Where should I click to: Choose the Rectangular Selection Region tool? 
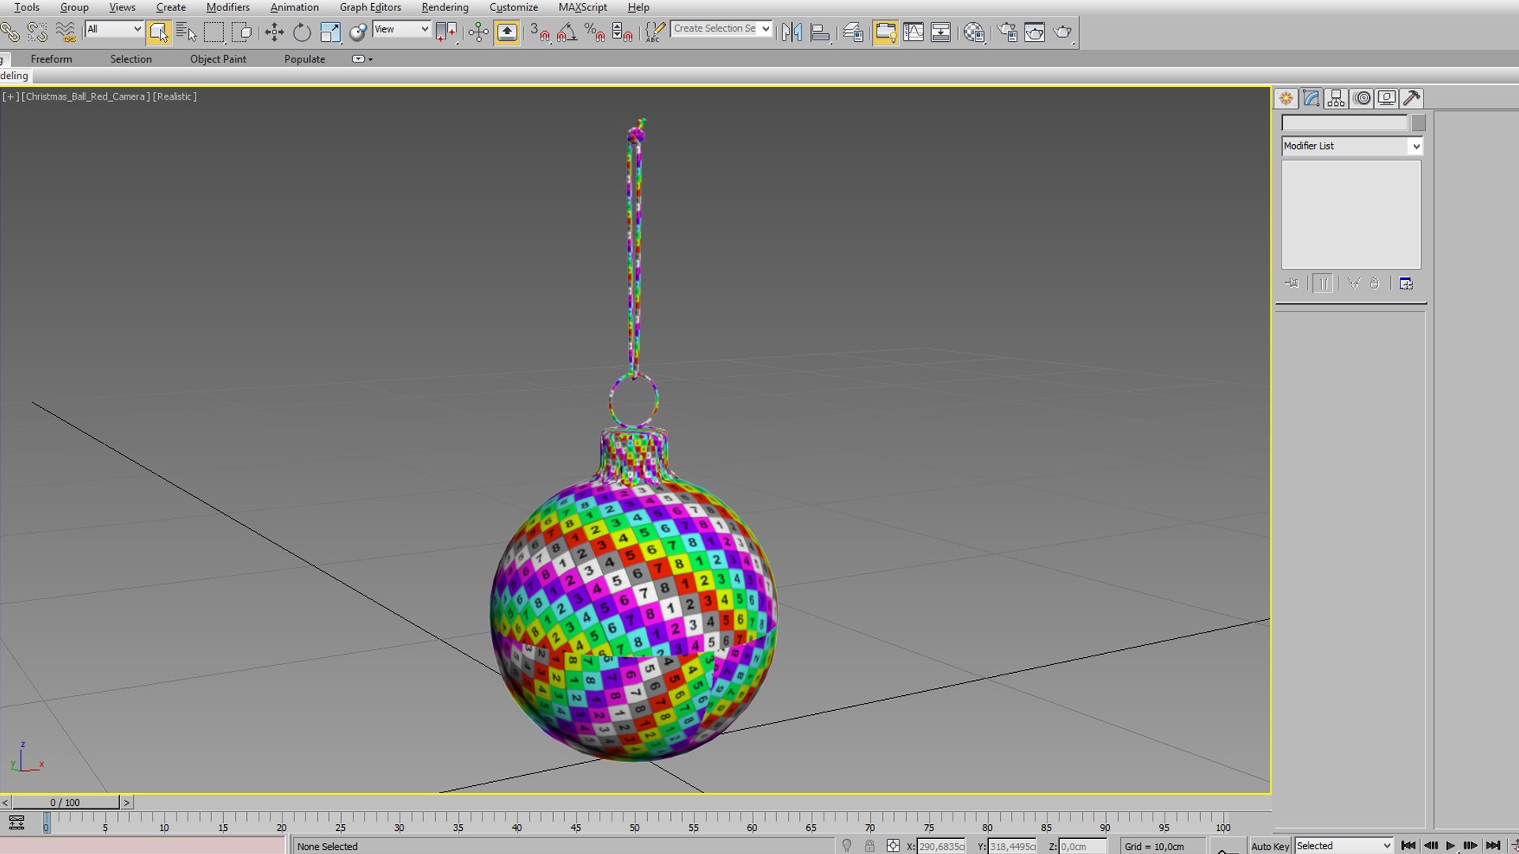click(214, 32)
